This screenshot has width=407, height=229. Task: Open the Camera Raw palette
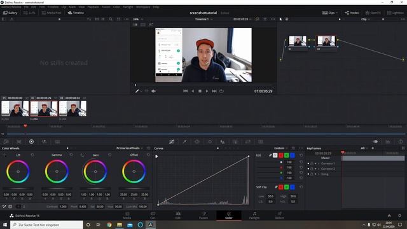(x=6, y=142)
